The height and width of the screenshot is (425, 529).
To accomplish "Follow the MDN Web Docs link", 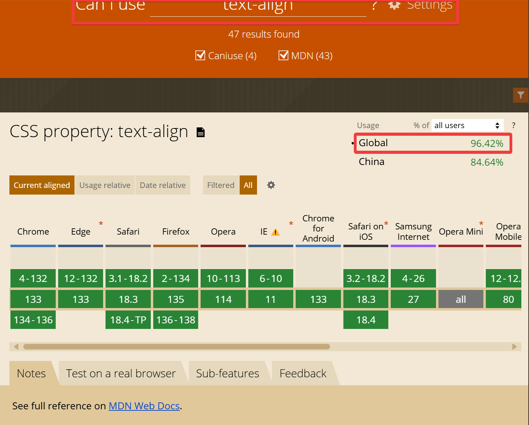I will tap(144, 406).
